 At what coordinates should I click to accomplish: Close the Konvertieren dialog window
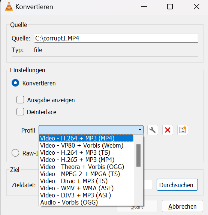pyautogui.click(x=196, y=7)
